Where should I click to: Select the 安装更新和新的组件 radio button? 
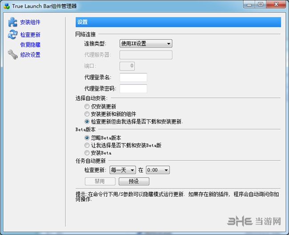click(x=87, y=114)
